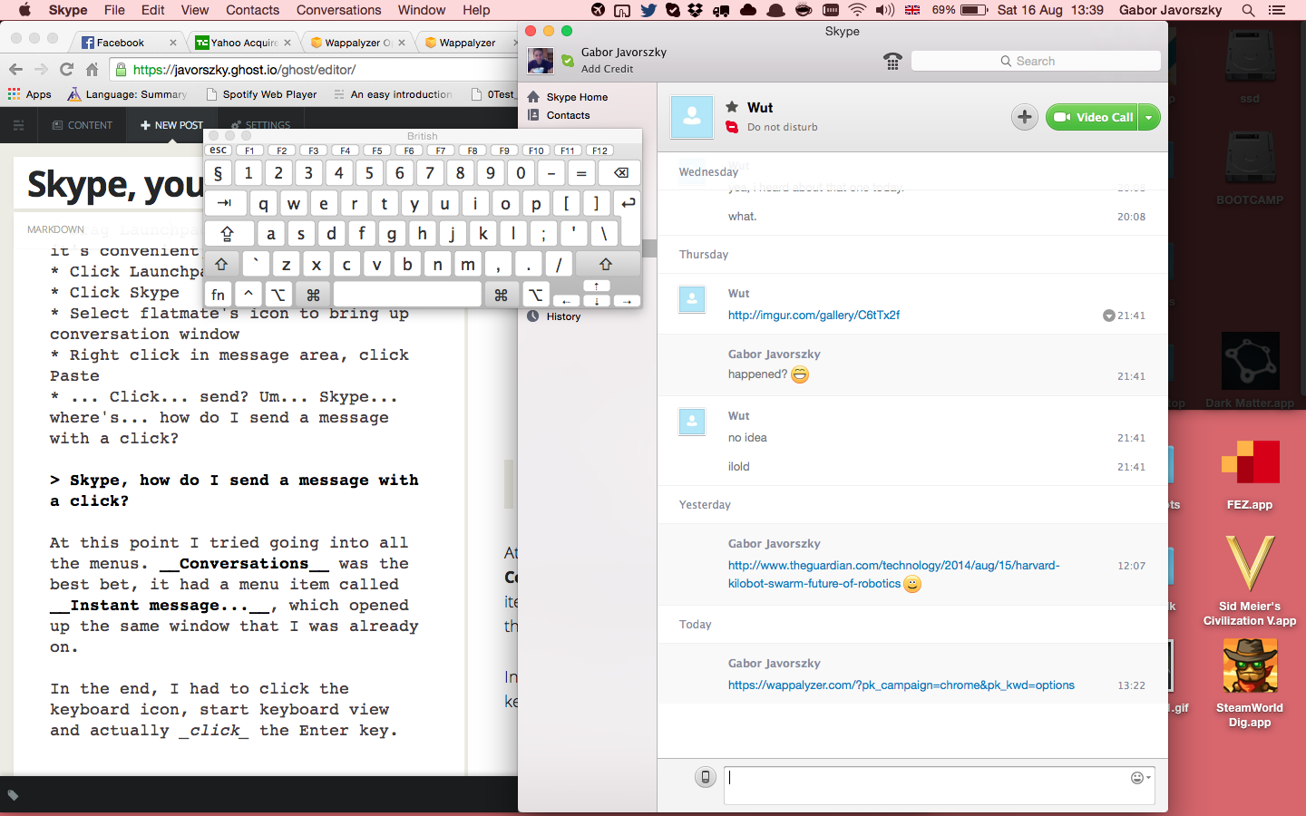1306x816 pixels.
Task: Open the Contacts menu in menu bar
Action: point(252,10)
